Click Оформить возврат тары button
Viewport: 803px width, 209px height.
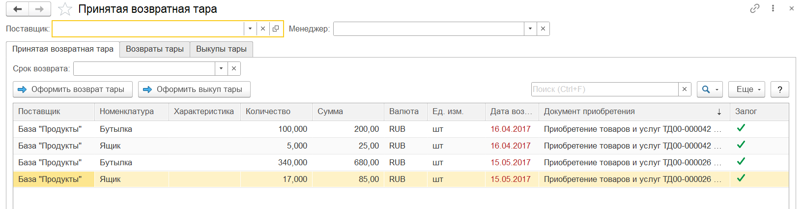(72, 89)
